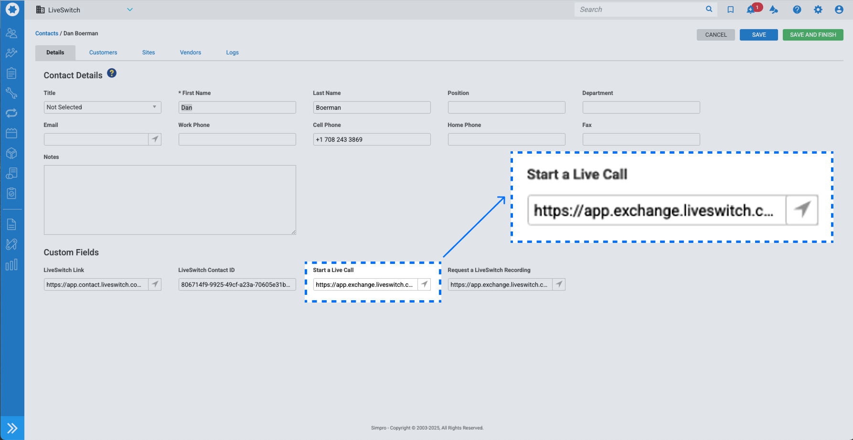Open the bookmark icon in top bar
Screen dimensions: 853x440
[x=730, y=10]
